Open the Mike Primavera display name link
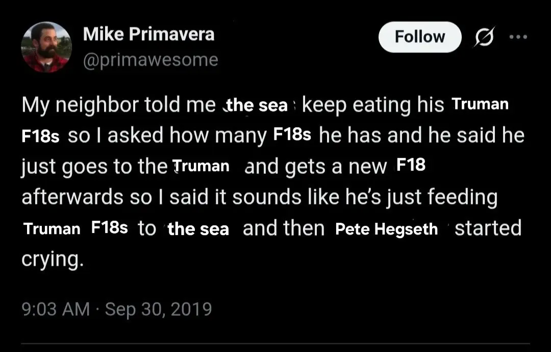Screen dimensions: 551x352 tap(148, 34)
